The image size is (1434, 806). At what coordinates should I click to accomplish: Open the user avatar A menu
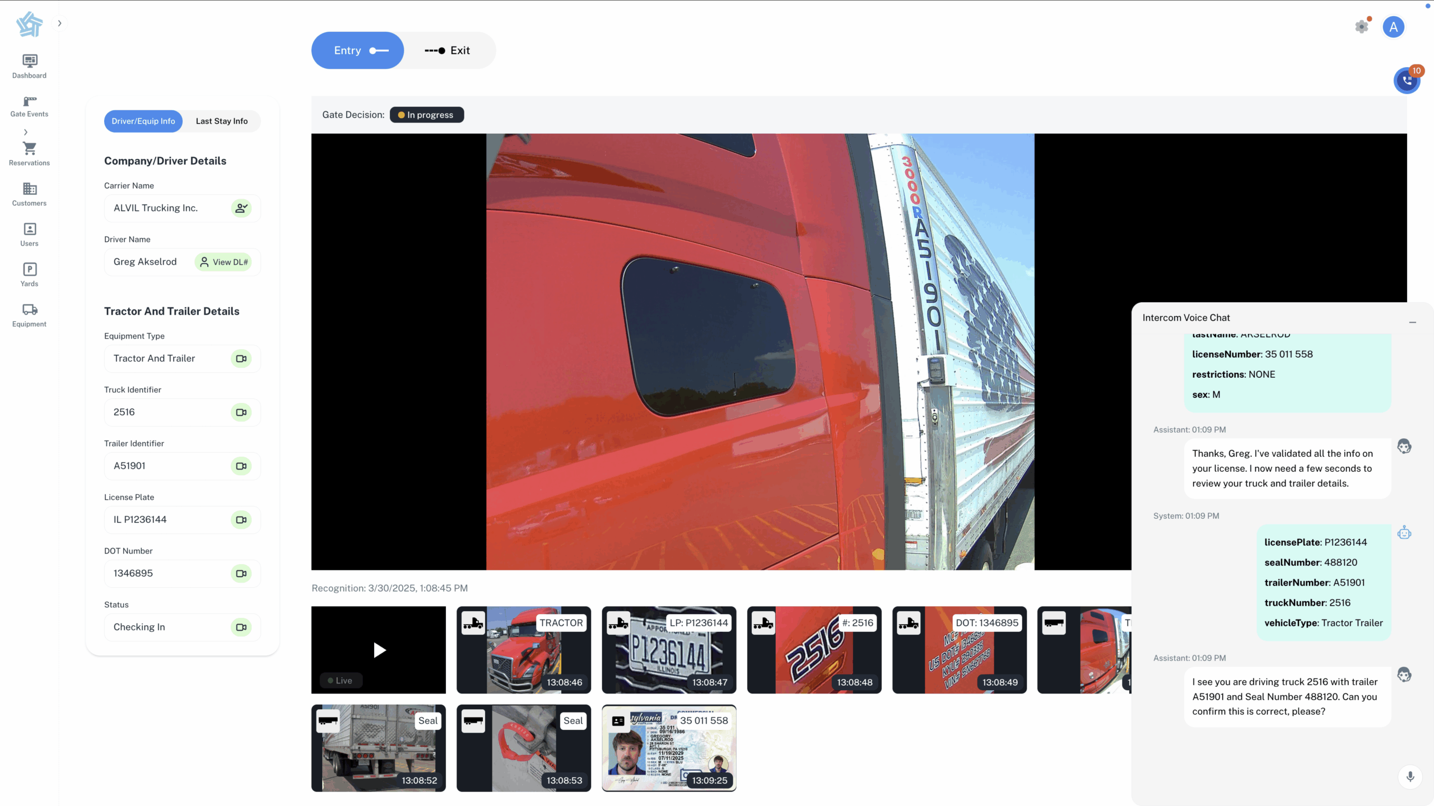[x=1393, y=27]
